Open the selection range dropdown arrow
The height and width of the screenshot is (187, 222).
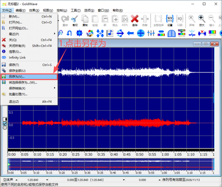[x=124, y=180]
